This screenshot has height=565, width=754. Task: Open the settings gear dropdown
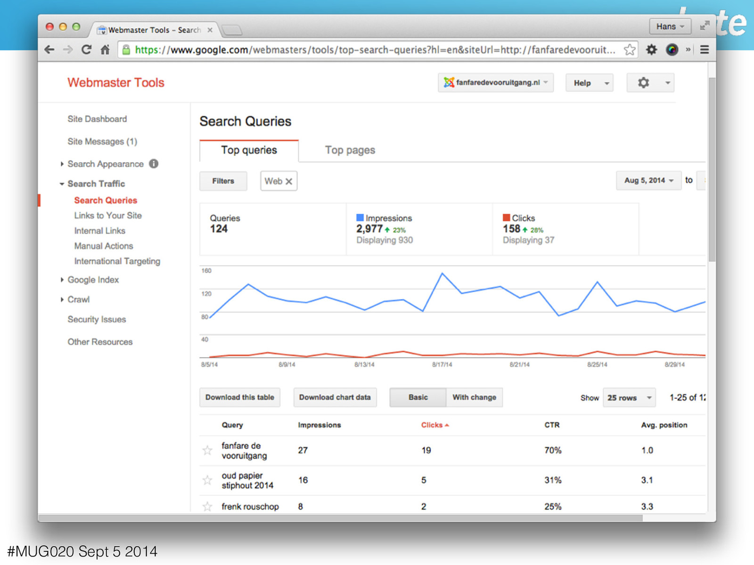coord(650,83)
